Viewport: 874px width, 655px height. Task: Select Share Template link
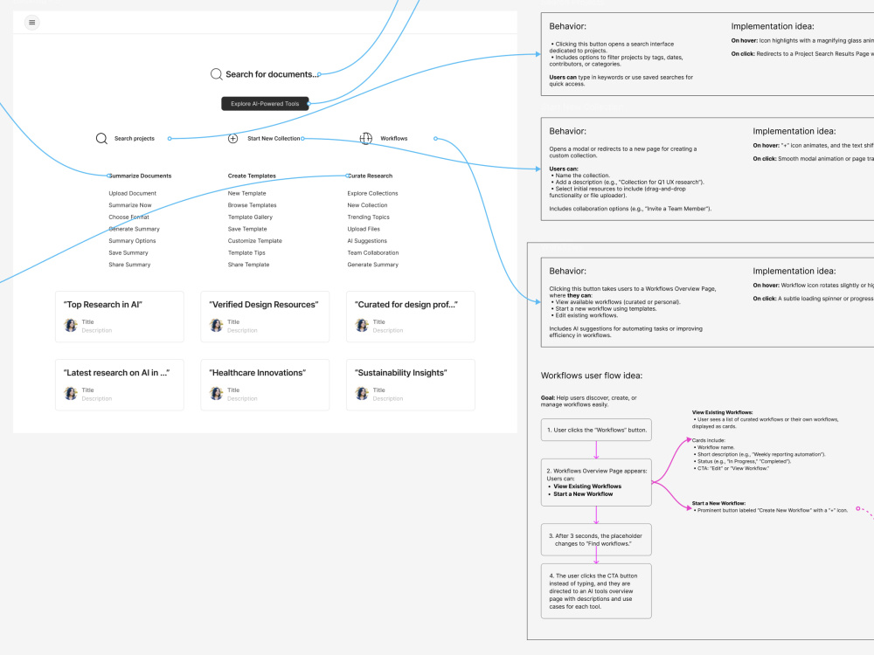tap(248, 265)
